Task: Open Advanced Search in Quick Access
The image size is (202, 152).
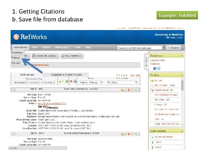Action: [166, 137]
